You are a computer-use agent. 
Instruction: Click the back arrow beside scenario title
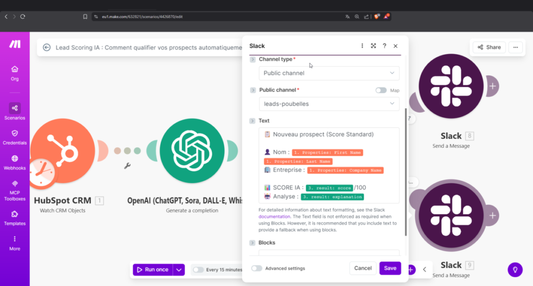[46, 47]
